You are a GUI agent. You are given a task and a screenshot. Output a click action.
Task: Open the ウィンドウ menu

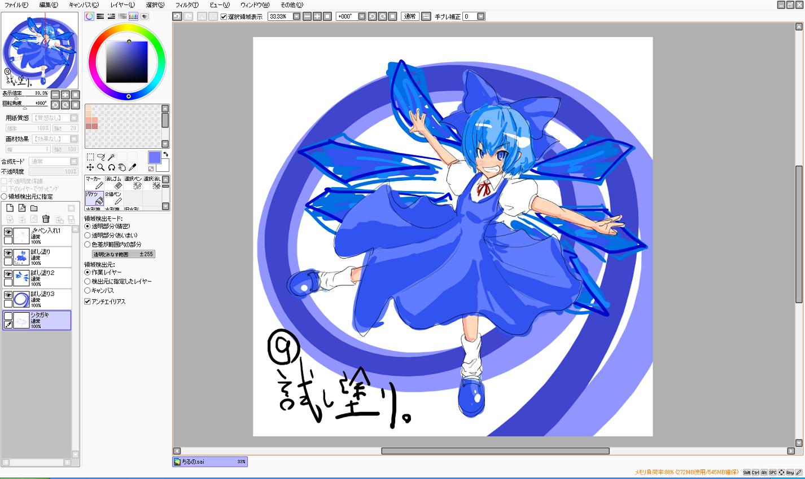pos(255,5)
